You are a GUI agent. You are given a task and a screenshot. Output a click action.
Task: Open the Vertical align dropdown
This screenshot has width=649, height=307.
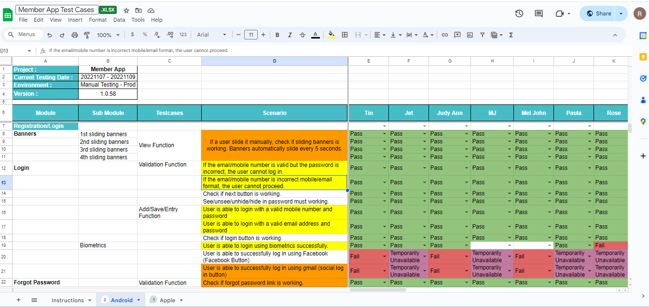(x=396, y=35)
